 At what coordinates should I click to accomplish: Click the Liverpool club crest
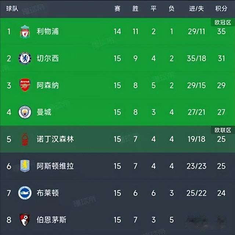coord(25,32)
